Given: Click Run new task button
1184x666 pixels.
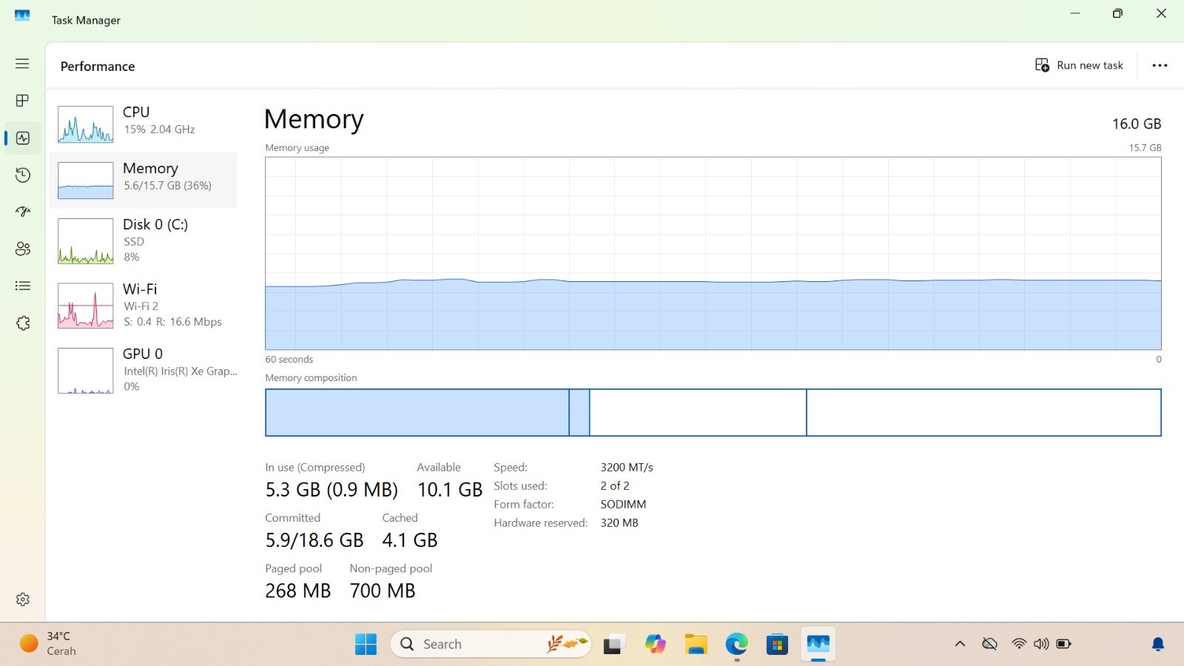Looking at the screenshot, I should (x=1079, y=65).
